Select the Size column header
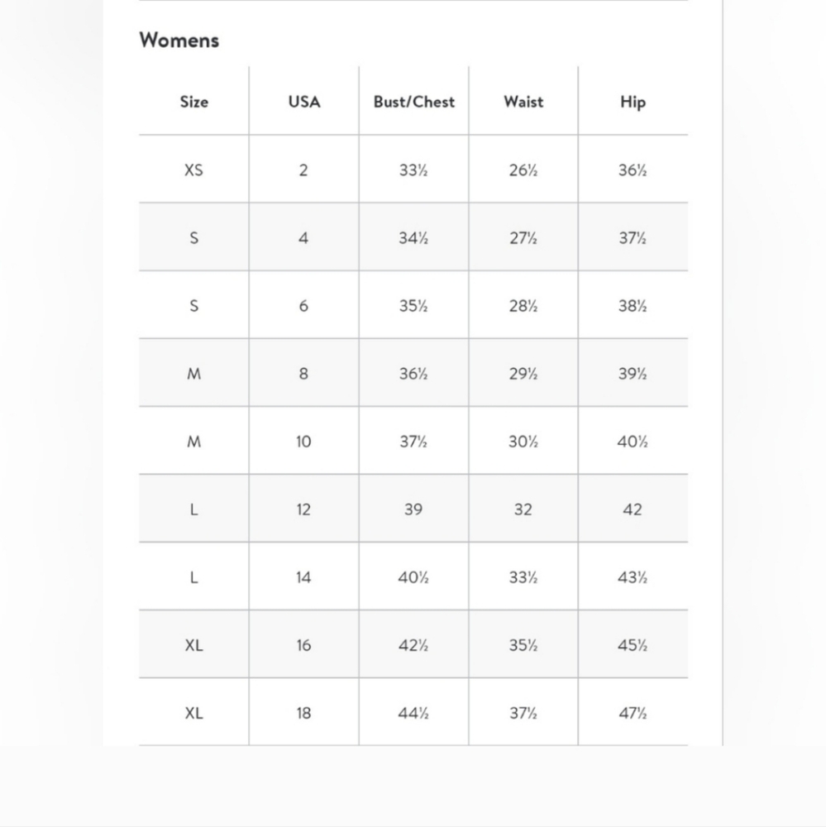Viewport: 826px width, 827px height. click(193, 101)
